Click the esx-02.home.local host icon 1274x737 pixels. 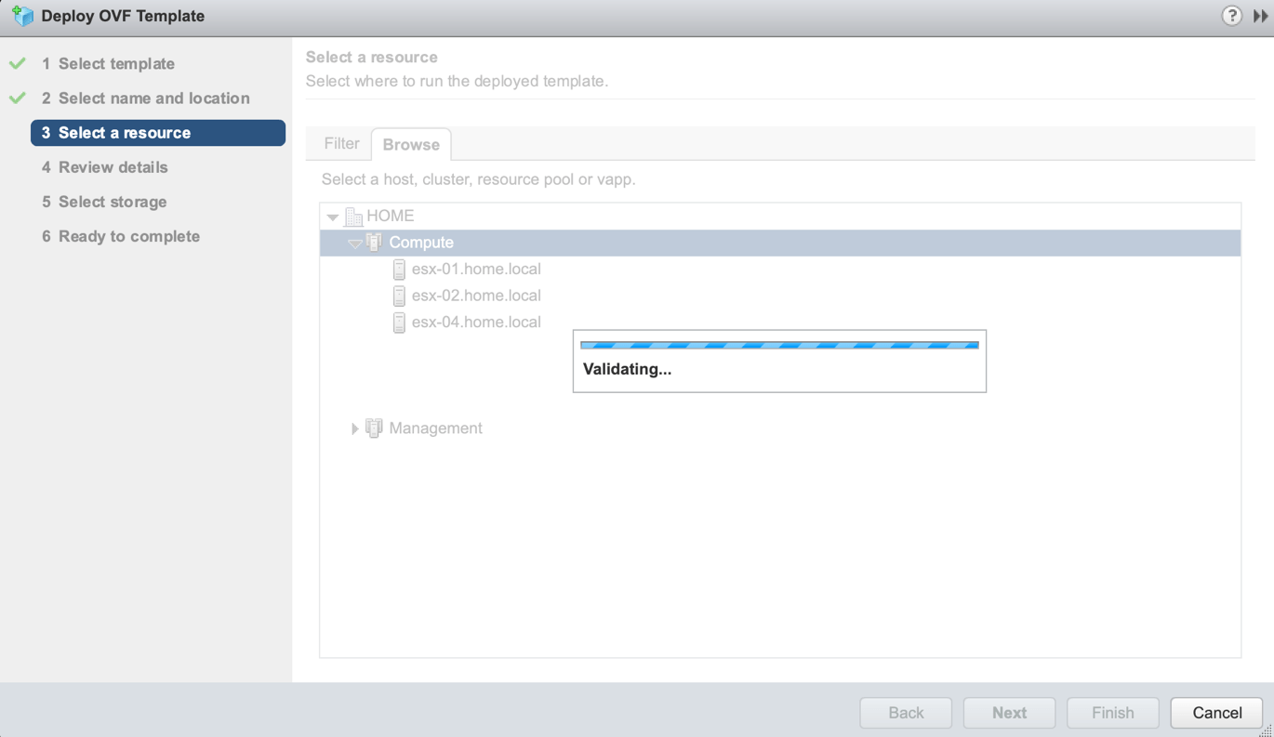[x=399, y=296]
